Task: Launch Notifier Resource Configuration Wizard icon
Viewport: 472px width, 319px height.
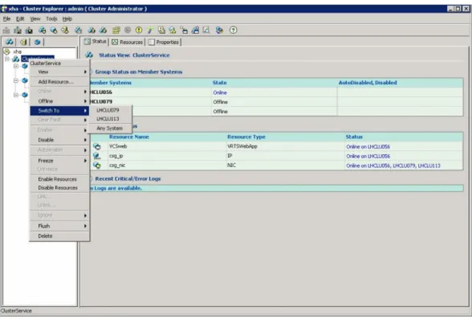Action: click(161, 30)
